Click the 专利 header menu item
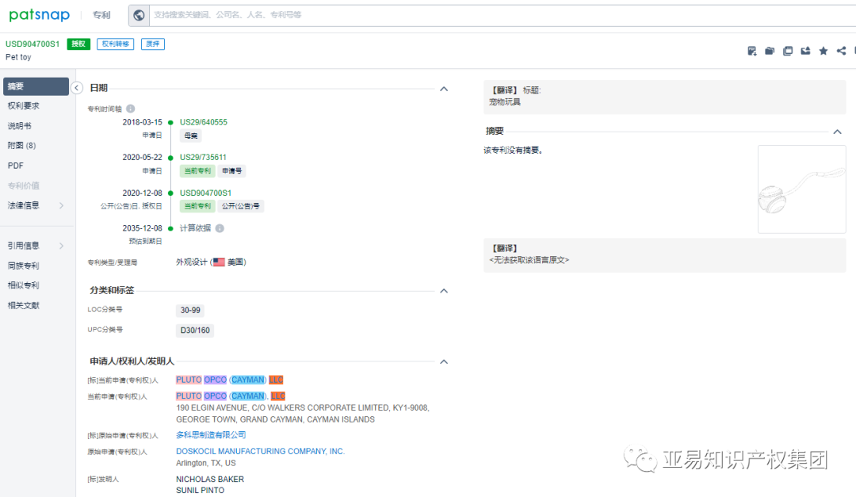 [101, 15]
